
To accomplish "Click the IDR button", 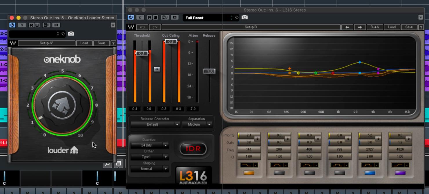I will coord(193,149).
